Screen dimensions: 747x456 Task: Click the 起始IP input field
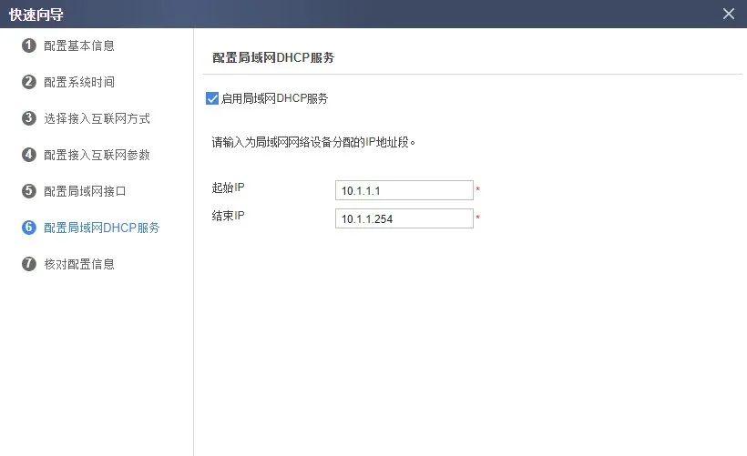(404, 190)
